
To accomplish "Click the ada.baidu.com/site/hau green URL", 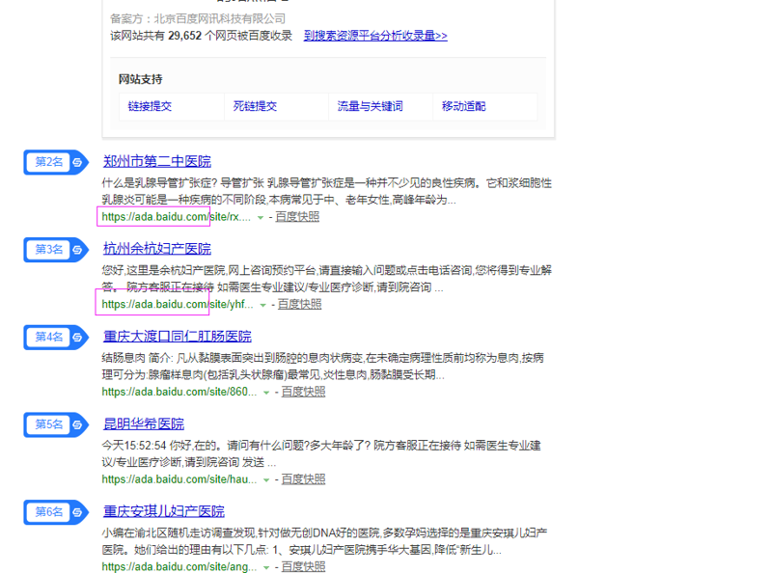I will pyautogui.click(x=179, y=479).
